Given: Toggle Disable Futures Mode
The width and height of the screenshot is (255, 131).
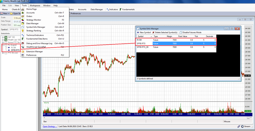Looking at the screenshot, I should (x=190, y=33).
